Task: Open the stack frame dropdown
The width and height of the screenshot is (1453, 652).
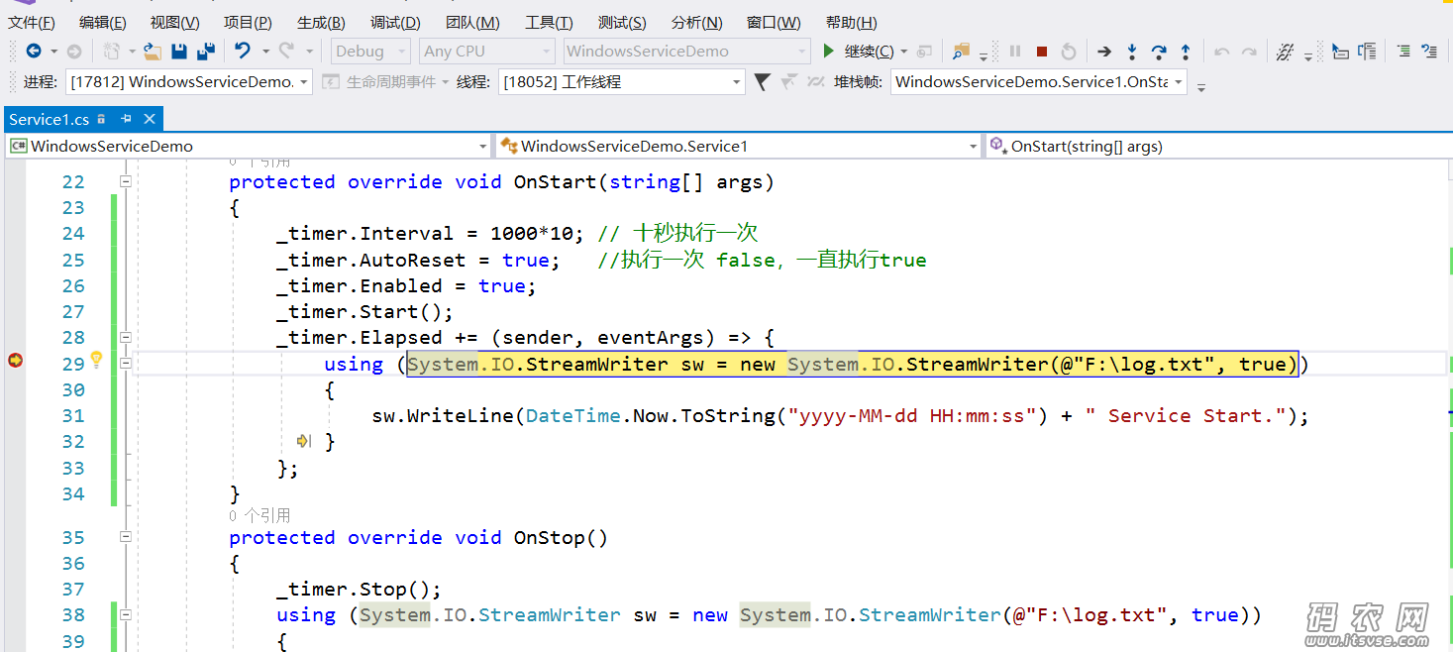Action: [1038, 81]
